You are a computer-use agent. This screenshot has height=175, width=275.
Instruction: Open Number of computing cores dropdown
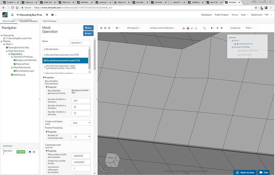point(81,137)
